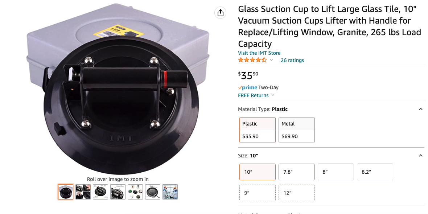Show the surface applications thumbnail

135,192
